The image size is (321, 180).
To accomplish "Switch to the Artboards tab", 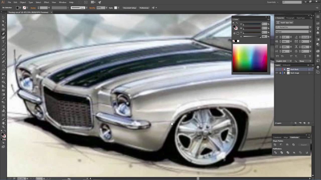I will click(x=286, y=65).
